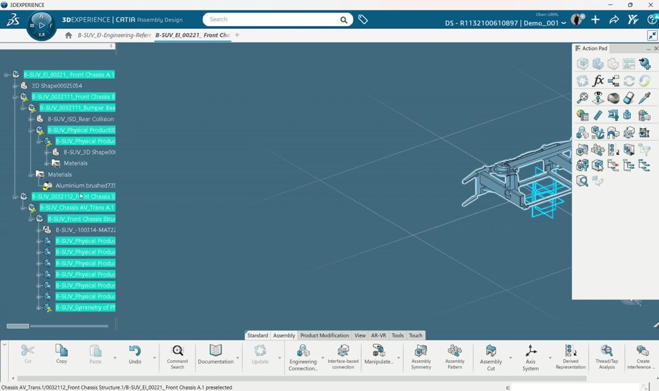
Task: Click Assembly Symmetry tool
Action: pos(421,357)
